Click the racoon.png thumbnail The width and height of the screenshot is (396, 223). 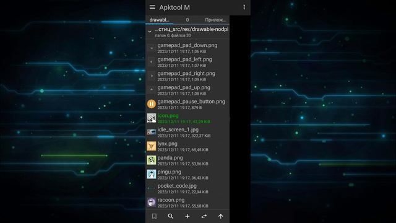tap(151, 203)
